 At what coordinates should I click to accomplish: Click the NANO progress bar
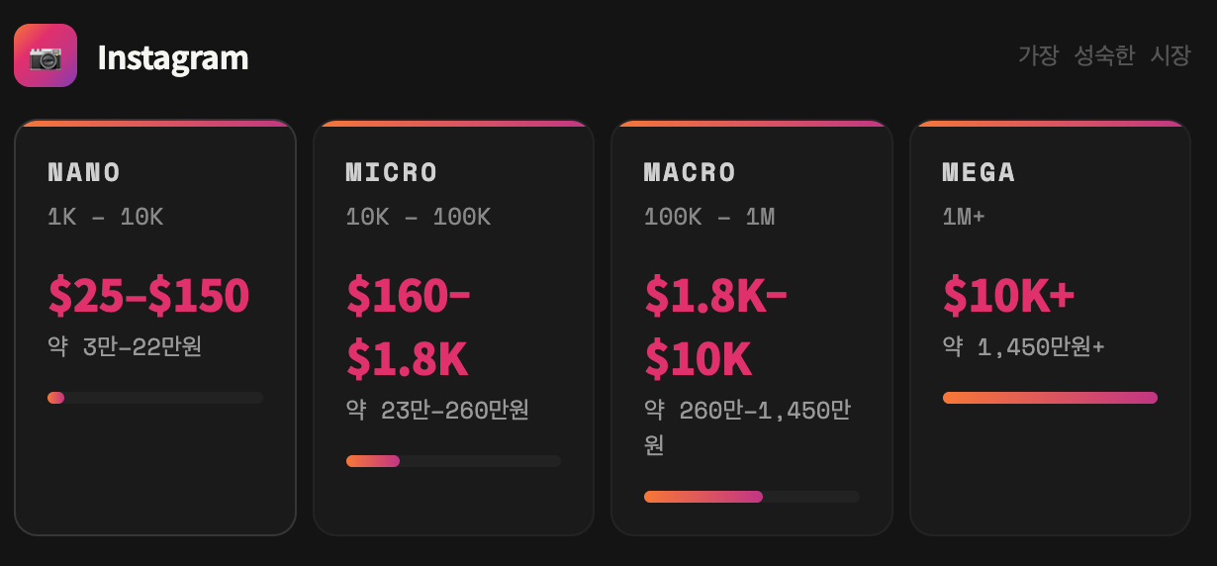pos(155,398)
